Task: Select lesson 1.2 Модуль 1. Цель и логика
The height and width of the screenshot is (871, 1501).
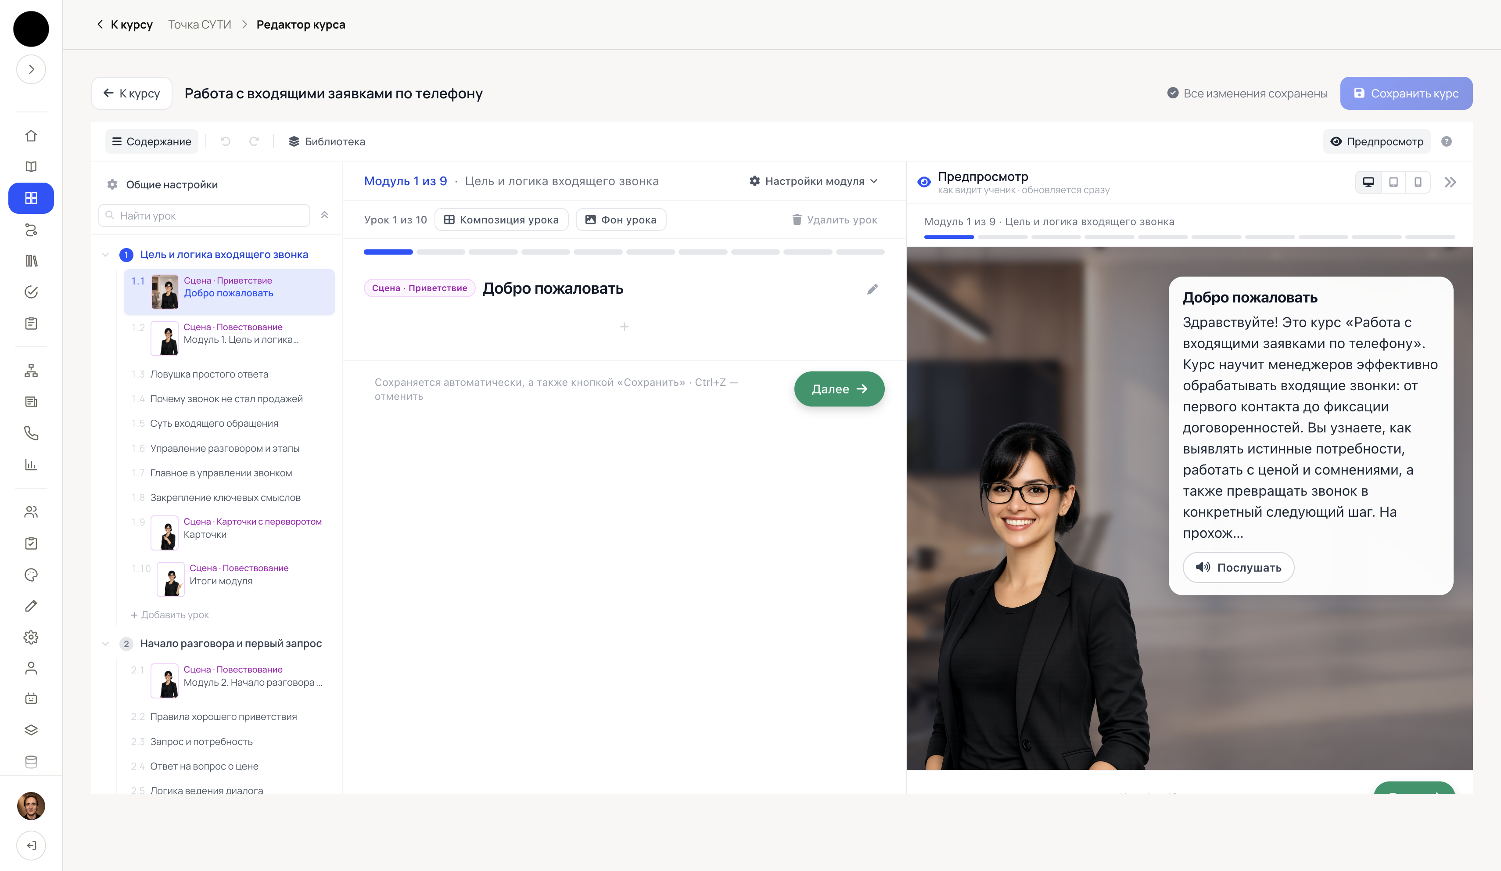Action: point(229,338)
